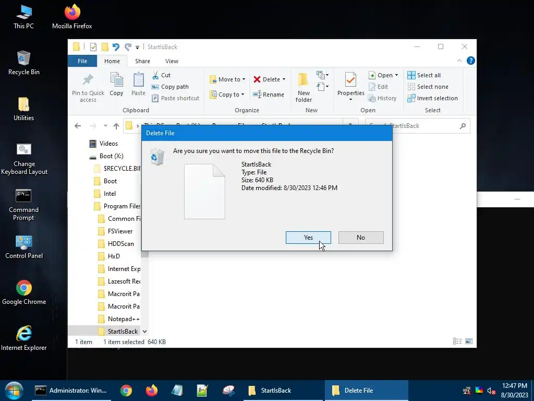
Task: Click the New folder icon
Action: coord(303,80)
